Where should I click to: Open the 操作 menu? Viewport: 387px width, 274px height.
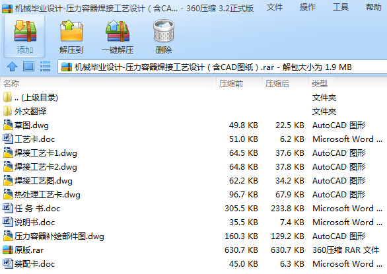click(308, 7)
